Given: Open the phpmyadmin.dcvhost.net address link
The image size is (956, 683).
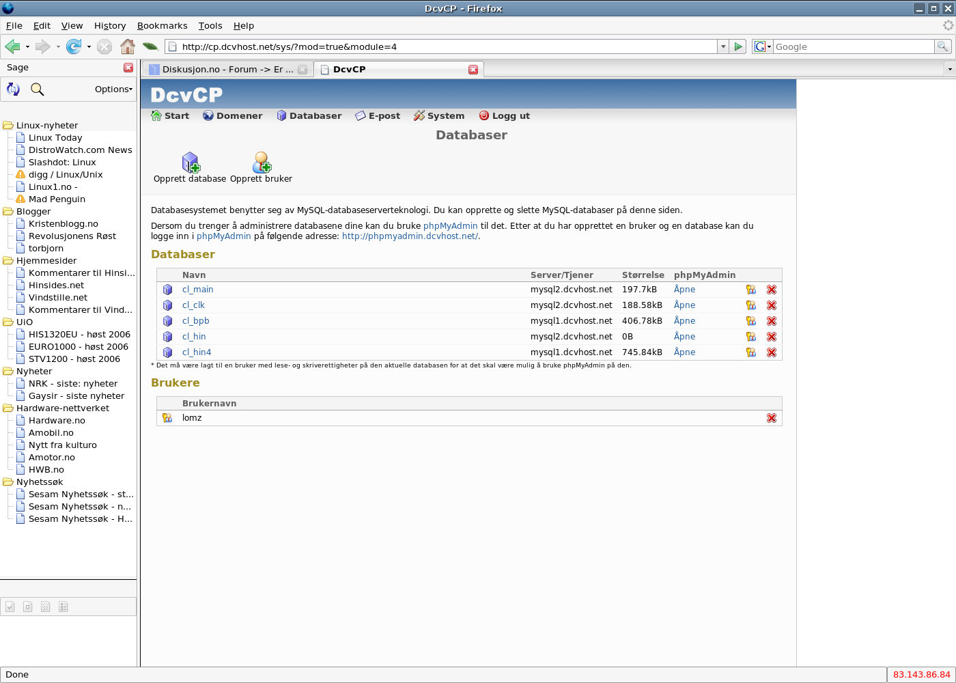Looking at the screenshot, I should 410,236.
